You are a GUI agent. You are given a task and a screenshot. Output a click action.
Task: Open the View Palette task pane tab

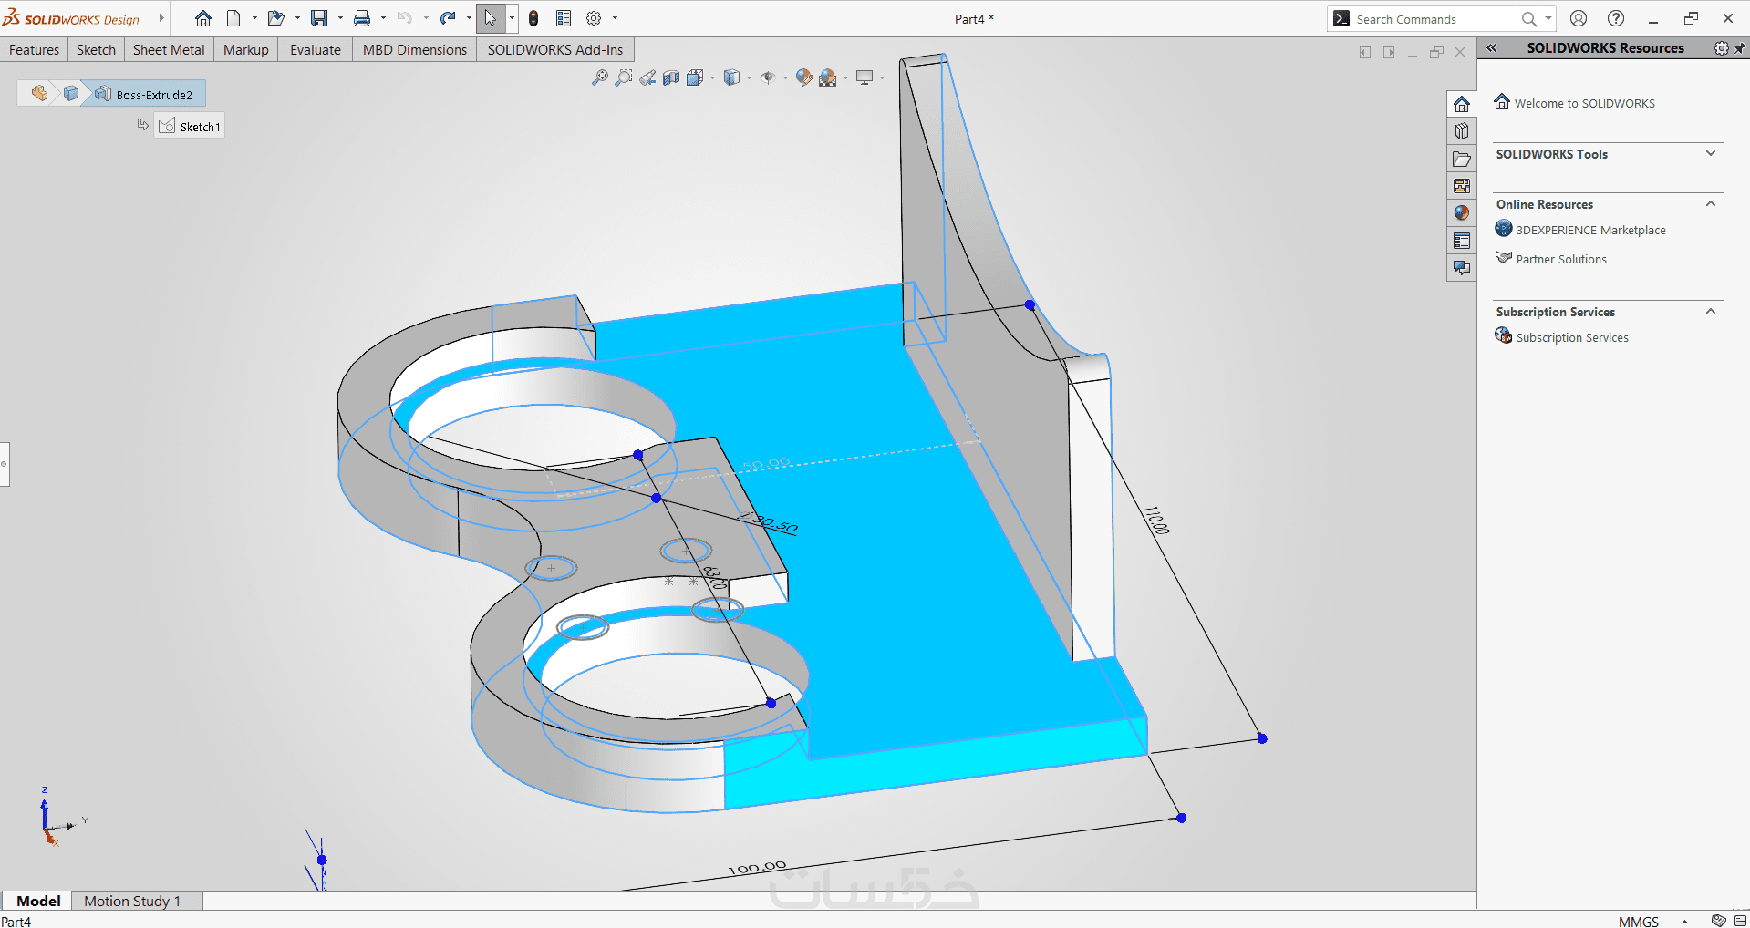point(1462,186)
